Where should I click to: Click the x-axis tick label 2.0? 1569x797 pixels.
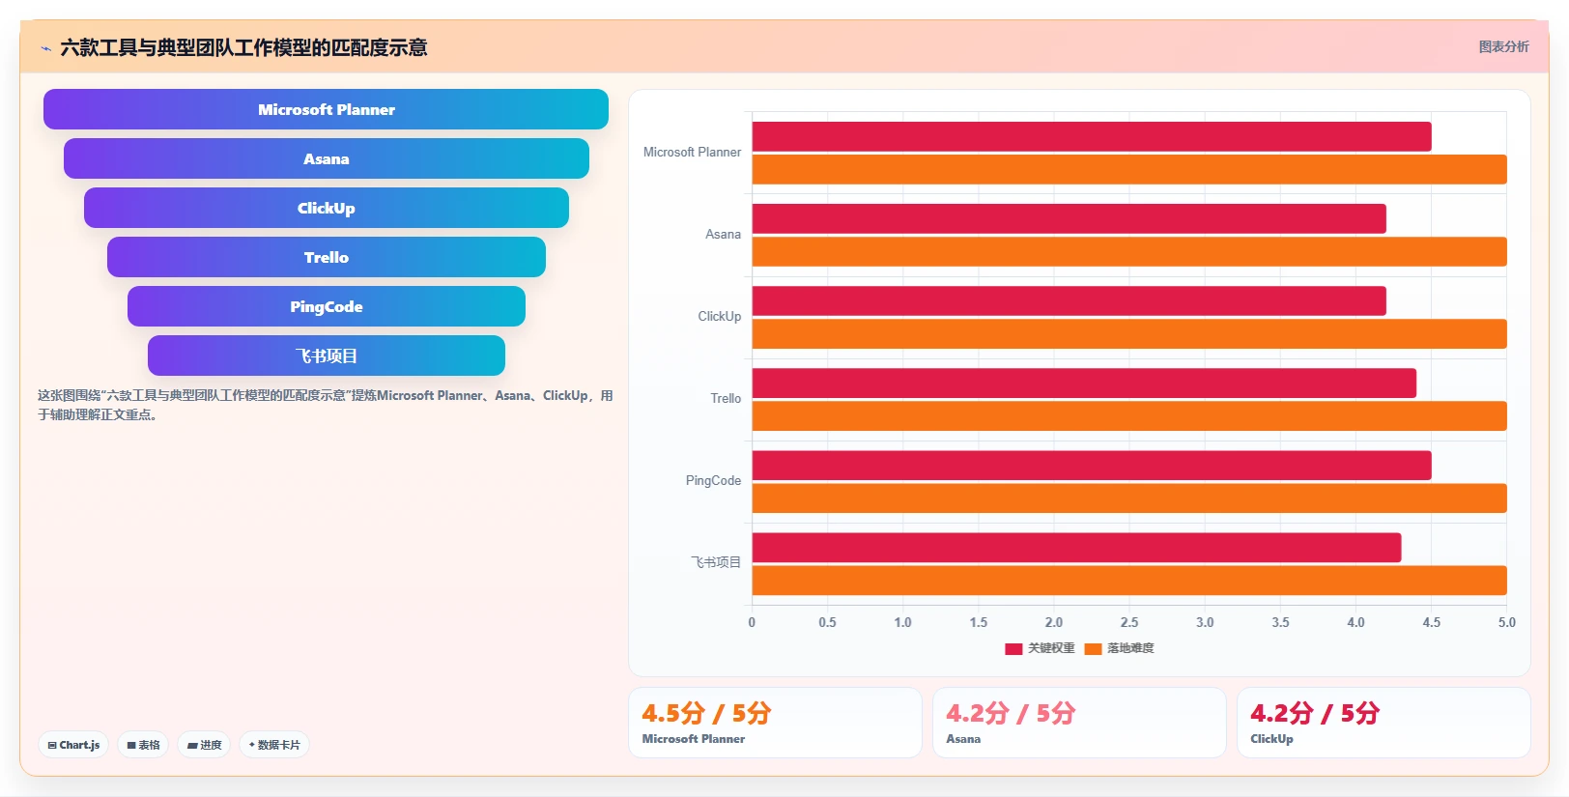1054,623
